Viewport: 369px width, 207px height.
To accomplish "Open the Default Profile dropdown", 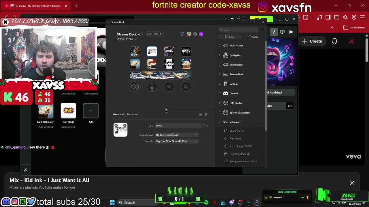I will pyautogui.click(x=127, y=39).
